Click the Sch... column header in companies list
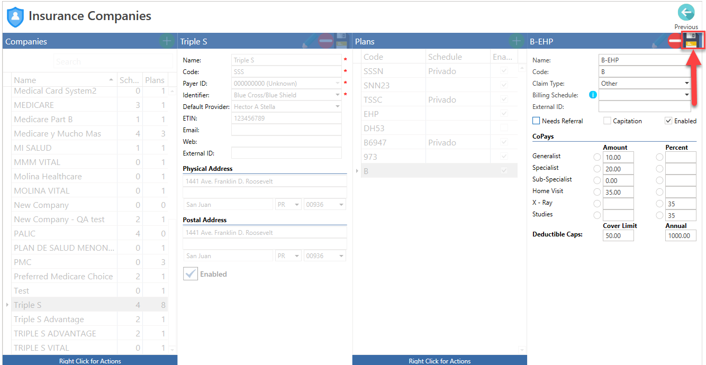The height and width of the screenshot is (365, 706). click(130, 80)
